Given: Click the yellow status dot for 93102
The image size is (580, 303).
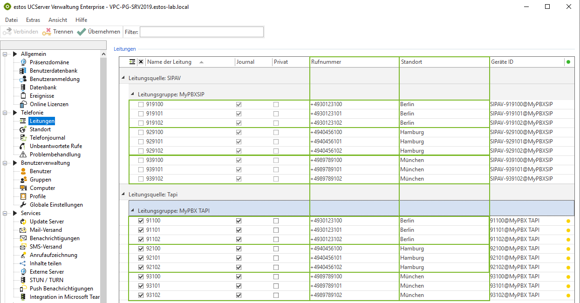Looking at the screenshot, I should pos(568,295).
